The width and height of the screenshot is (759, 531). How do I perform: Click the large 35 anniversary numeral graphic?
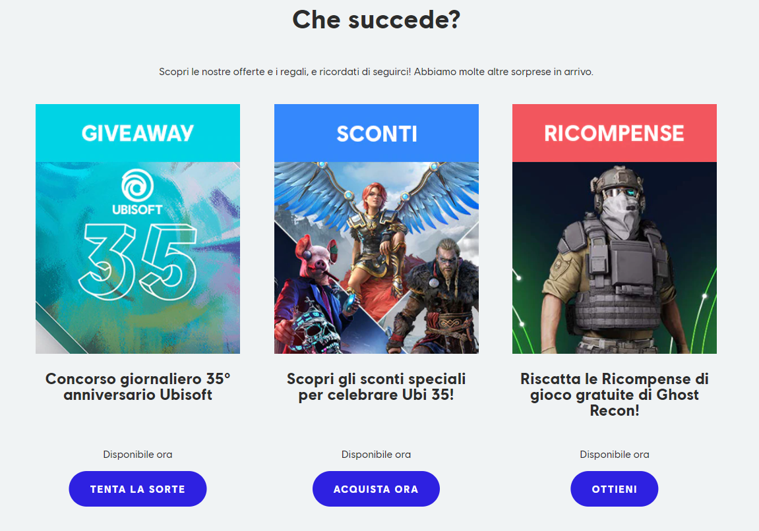tap(137, 261)
